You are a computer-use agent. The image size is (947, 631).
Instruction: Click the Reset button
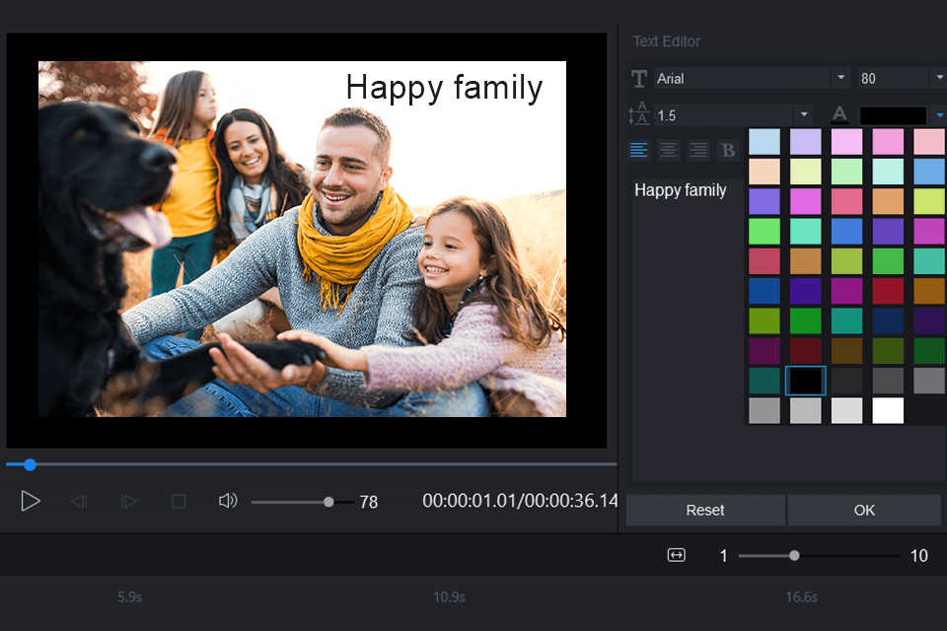pyautogui.click(x=705, y=510)
